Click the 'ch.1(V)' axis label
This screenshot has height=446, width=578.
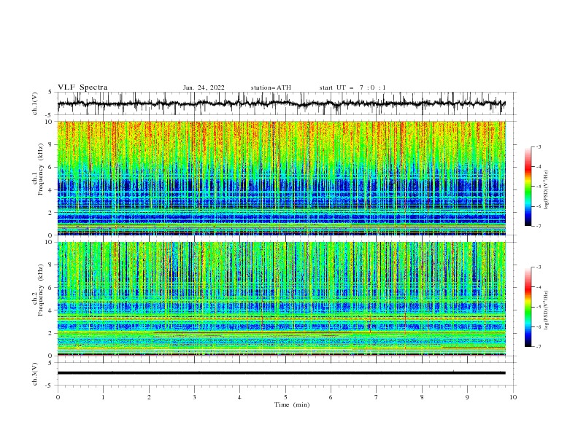pyautogui.click(x=35, y=103)
